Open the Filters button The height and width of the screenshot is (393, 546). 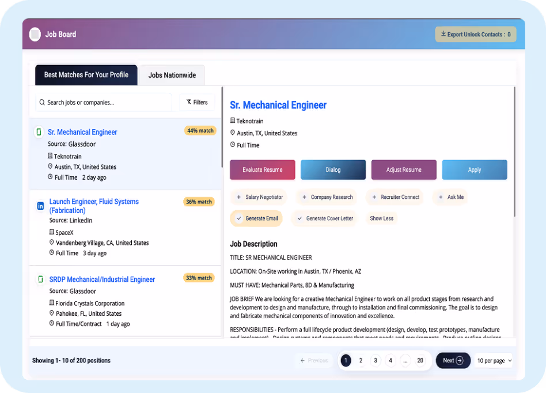(197, 102)
